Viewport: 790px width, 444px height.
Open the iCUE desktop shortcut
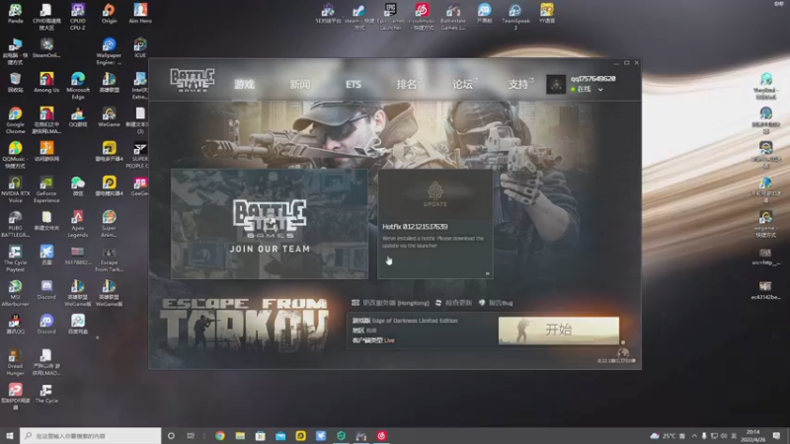click(140, 47)
